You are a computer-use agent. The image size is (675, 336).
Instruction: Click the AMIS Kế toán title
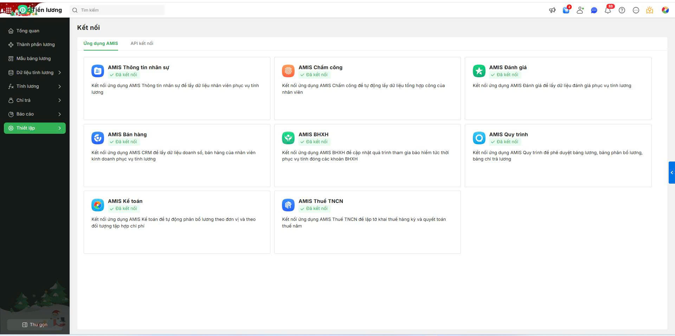click(125, 201)
